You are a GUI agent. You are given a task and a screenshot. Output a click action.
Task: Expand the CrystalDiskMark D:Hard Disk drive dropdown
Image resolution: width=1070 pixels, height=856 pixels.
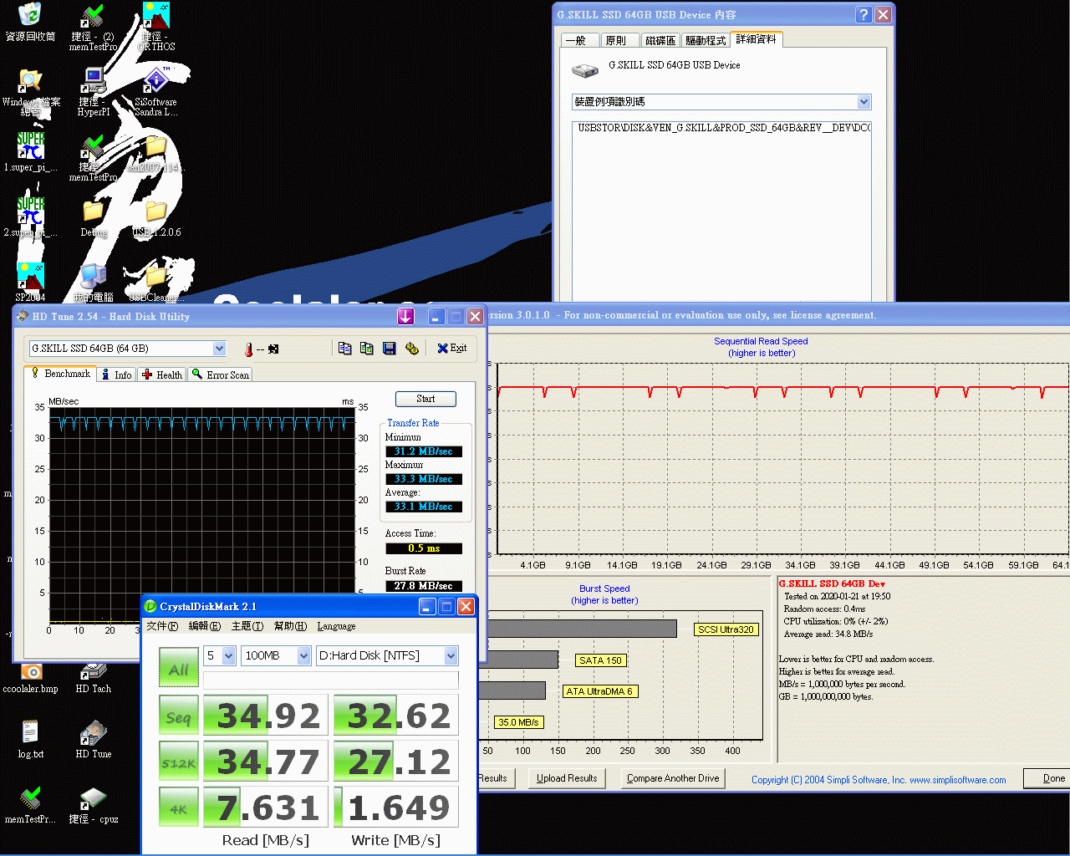tap(451, 655)
